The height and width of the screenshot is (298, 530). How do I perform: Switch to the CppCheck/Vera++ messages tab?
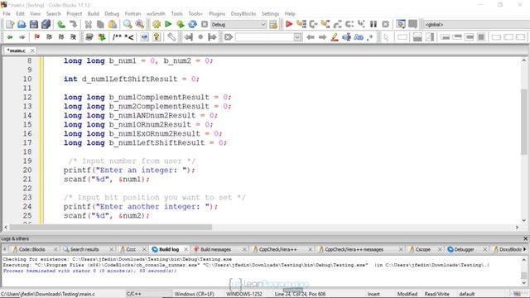point(354,249)
